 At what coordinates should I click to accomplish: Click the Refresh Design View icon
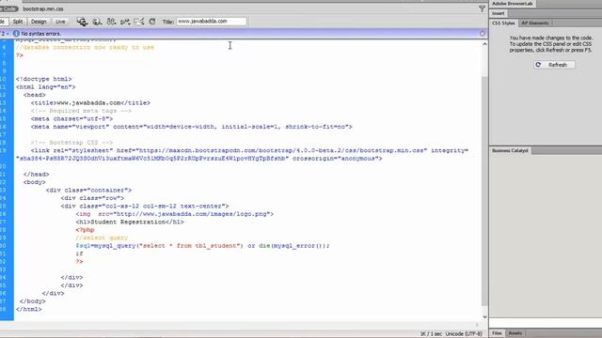tap(152, 22)
